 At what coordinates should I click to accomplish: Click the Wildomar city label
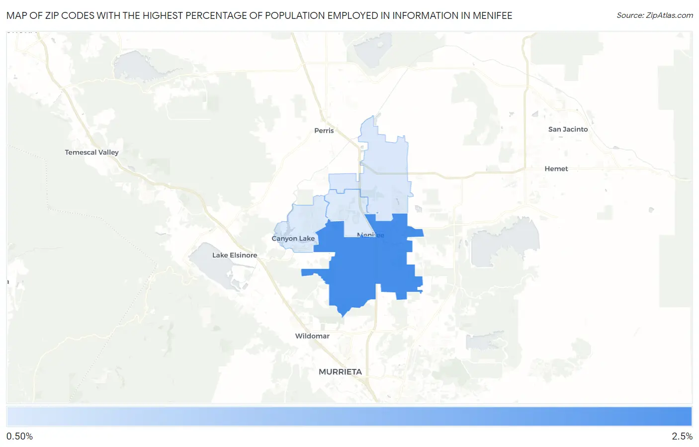coord(312,336)
